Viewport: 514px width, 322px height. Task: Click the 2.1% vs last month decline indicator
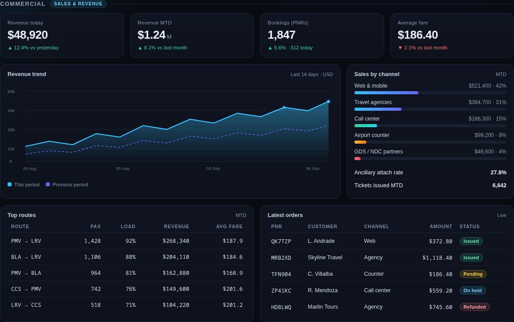422,48
